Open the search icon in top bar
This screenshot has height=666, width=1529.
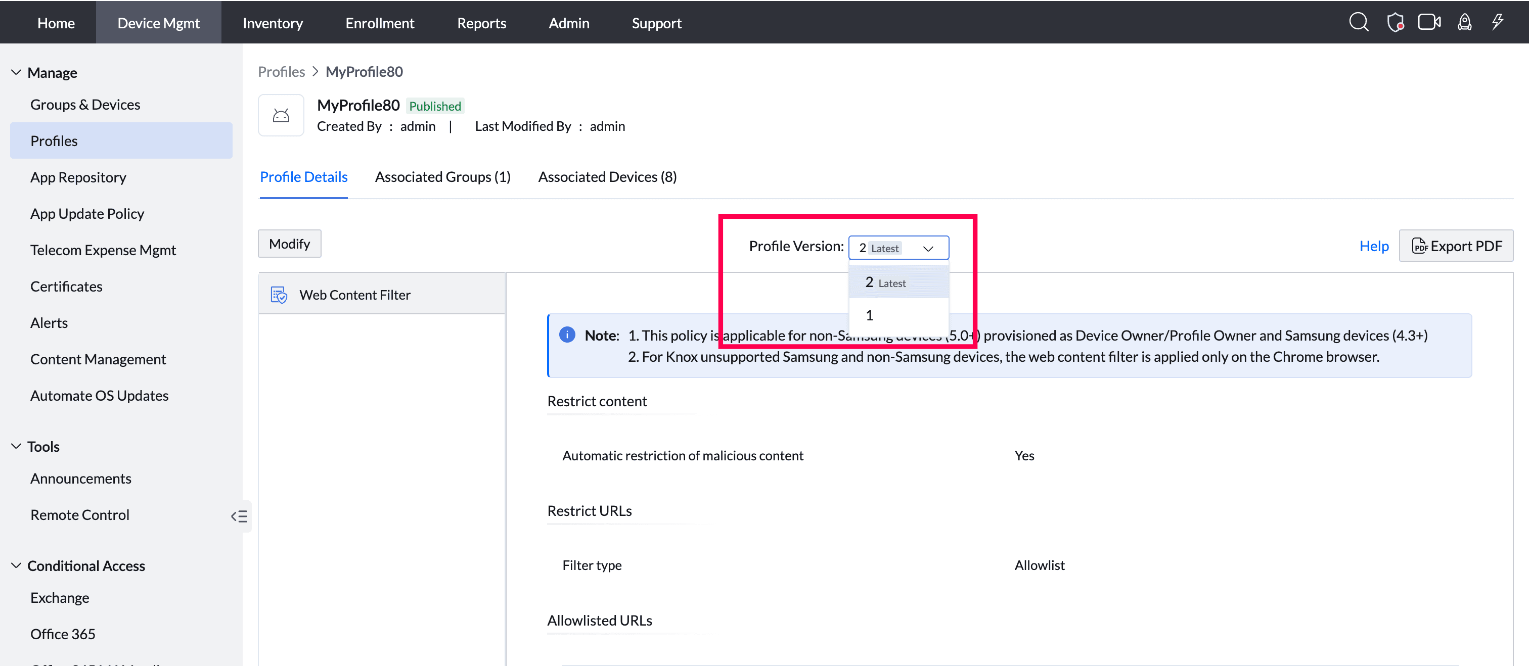coord(1358,23)
